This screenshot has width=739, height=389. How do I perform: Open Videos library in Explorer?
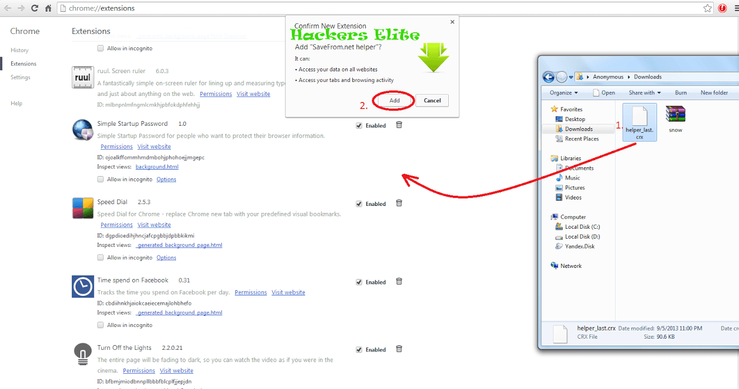tap(573, 198)
